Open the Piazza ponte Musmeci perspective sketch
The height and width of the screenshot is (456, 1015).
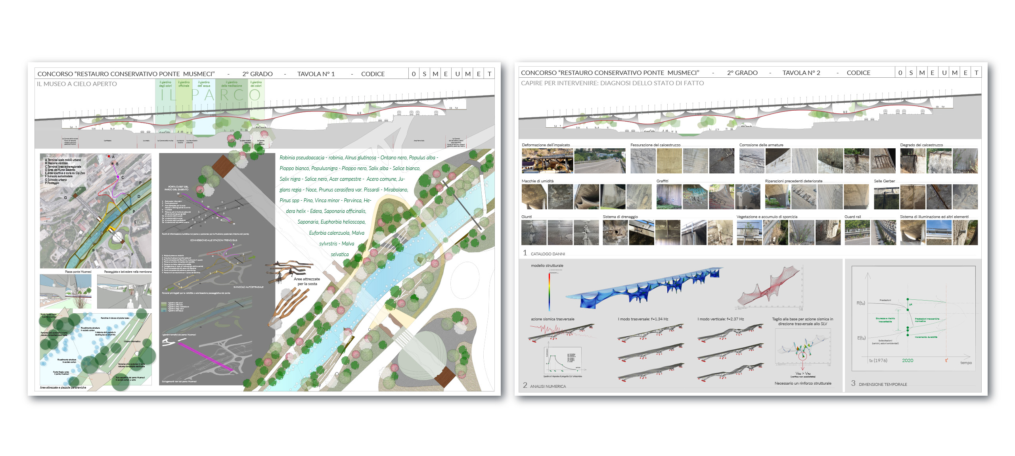point(66,291)
